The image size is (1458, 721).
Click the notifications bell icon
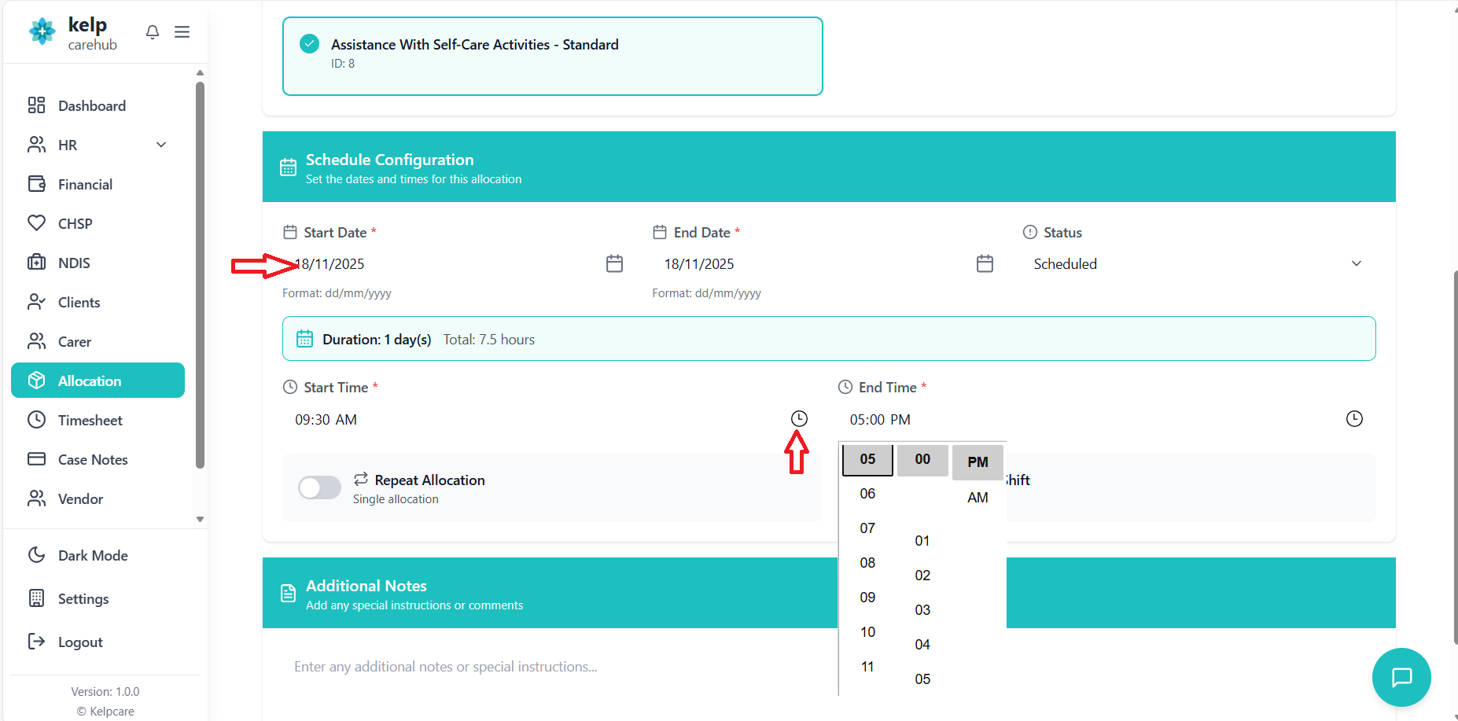153,32
